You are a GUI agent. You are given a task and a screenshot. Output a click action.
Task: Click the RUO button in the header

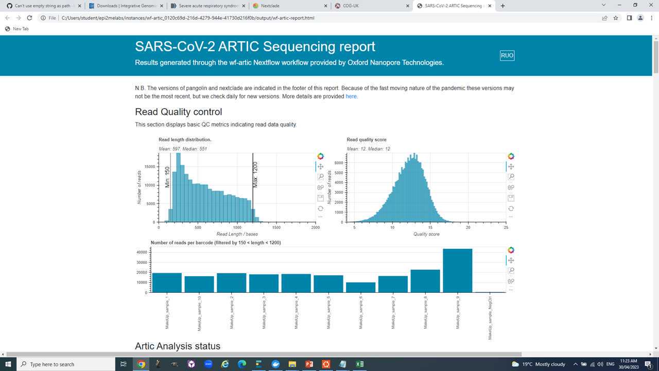pyautogui.click(x=507, y=55)
